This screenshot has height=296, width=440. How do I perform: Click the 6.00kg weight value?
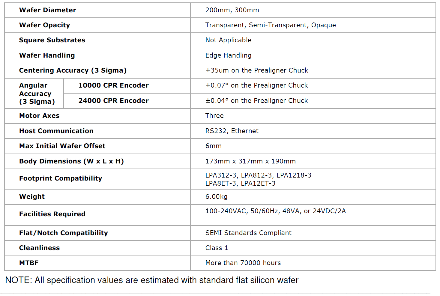pos(217,197)
